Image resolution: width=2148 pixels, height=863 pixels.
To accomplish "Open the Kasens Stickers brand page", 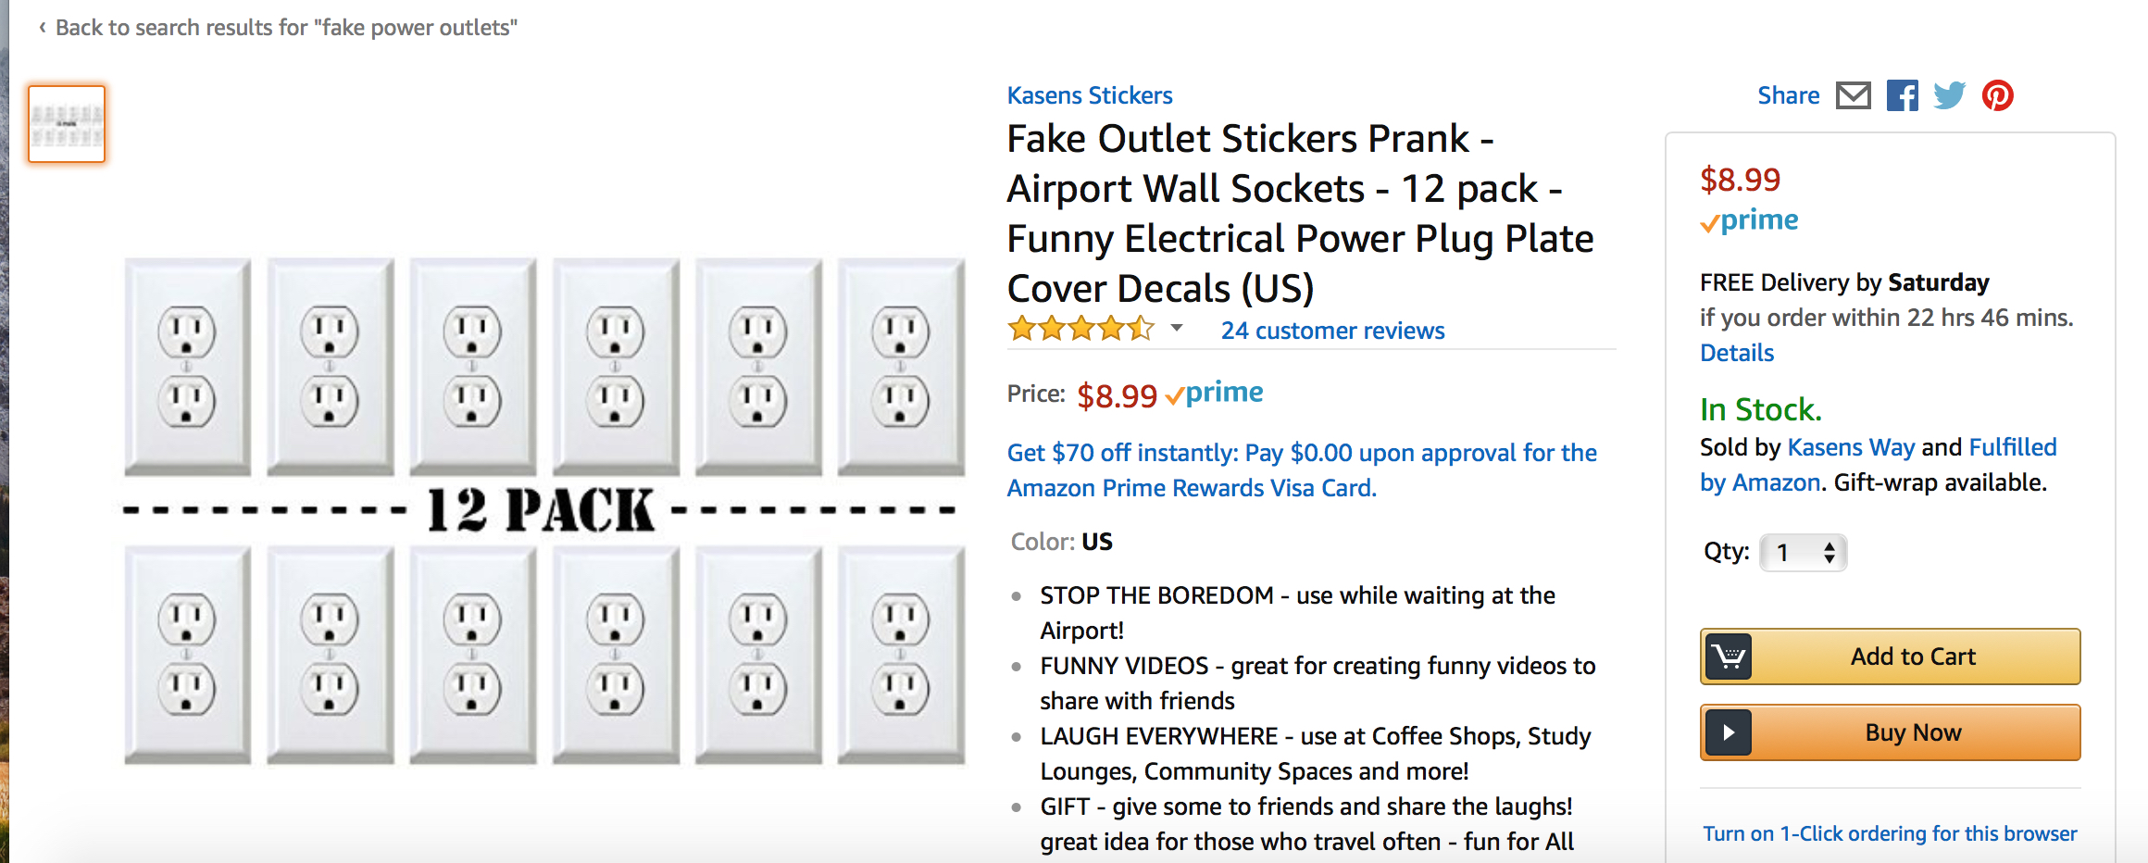I will [1089, 94].
